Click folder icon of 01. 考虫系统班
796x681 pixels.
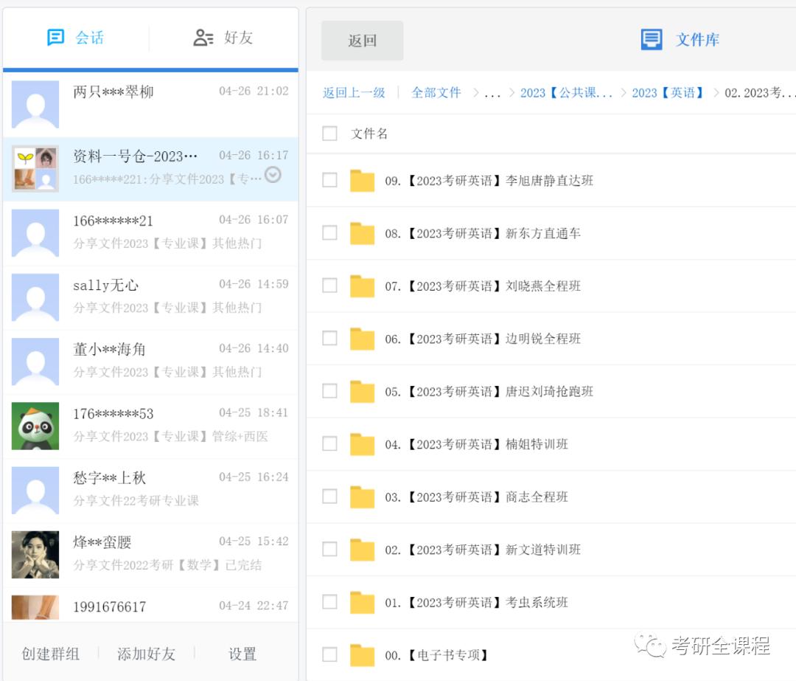tap(362, 603)
